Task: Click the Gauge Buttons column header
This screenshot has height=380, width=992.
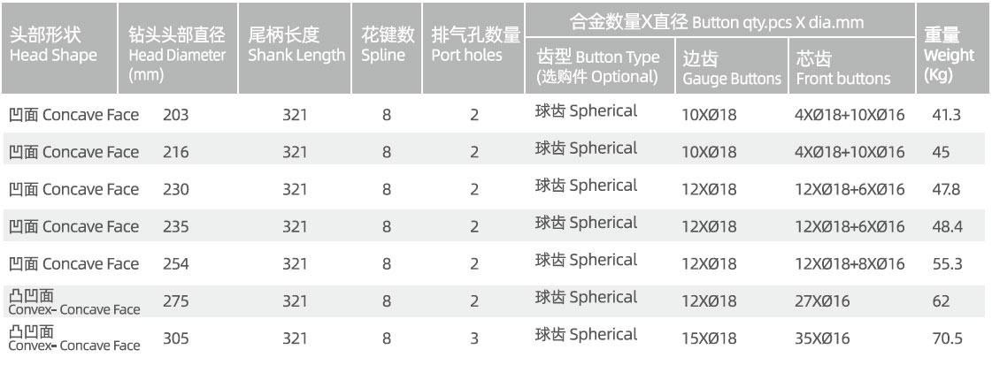Action: click(x=731, y=69)
